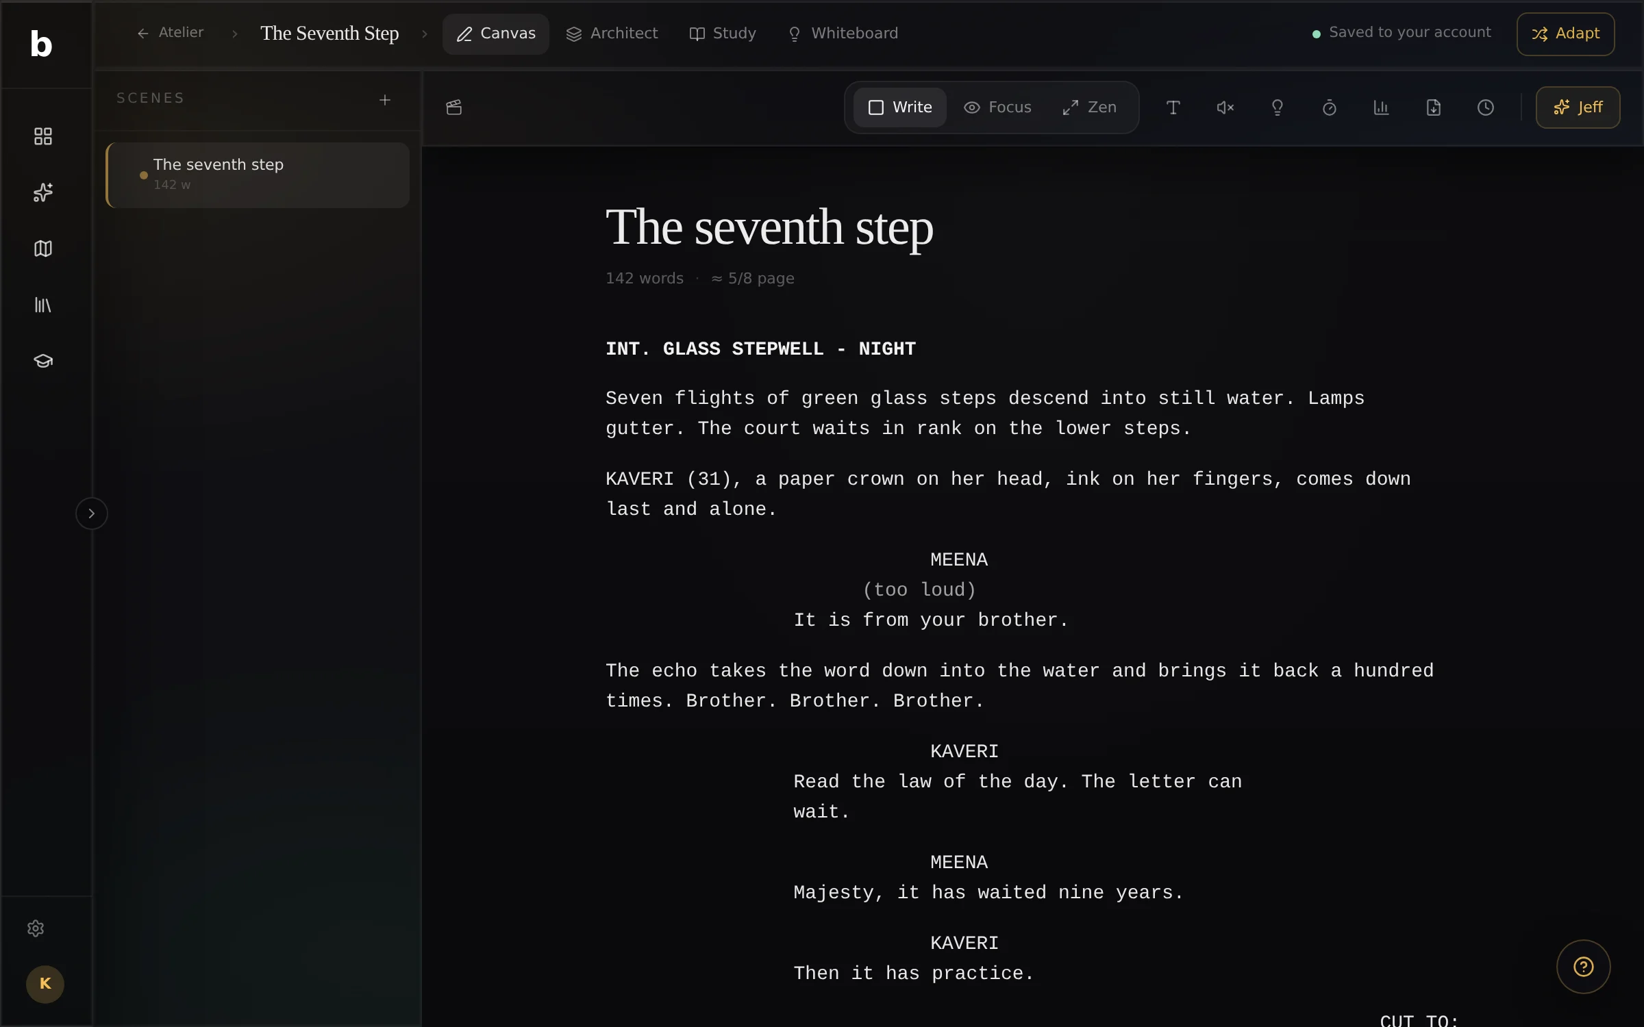Click the scene title heading 'The seventh step'

pyautogui.click(x=769, y=227)
